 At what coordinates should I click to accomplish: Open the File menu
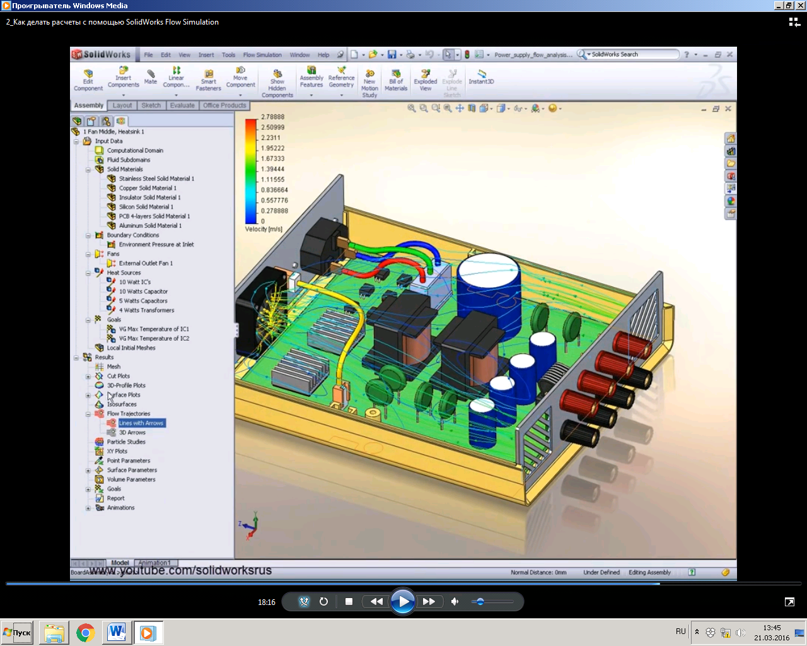[x=149, y=55]
